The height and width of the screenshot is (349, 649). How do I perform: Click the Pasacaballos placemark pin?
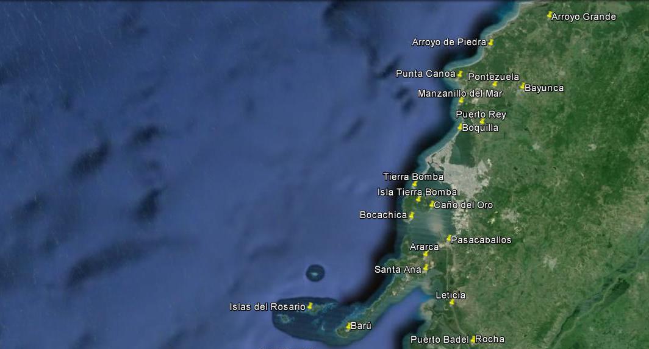(449, 239)
